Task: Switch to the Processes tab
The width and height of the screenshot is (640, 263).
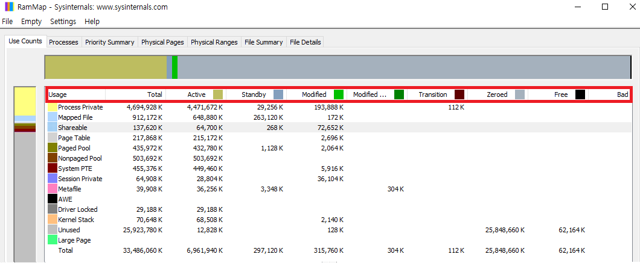Action: tap(63, 42)
